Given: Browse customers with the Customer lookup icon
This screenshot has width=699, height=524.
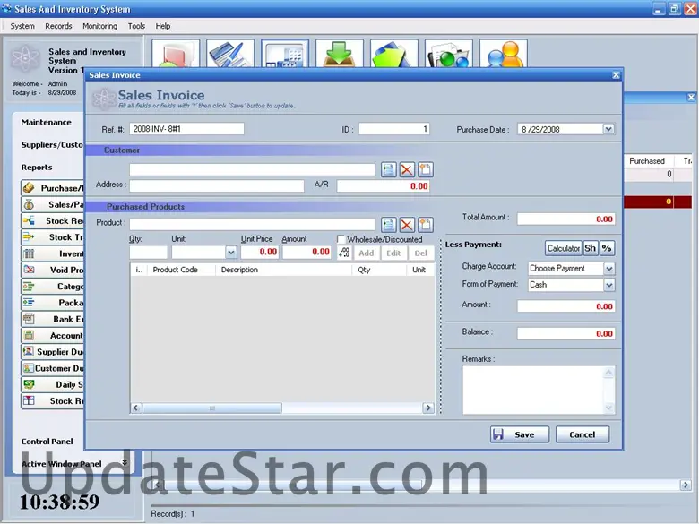Looking at the screenshot, I should pyautogui.click(x=388, y=169).
